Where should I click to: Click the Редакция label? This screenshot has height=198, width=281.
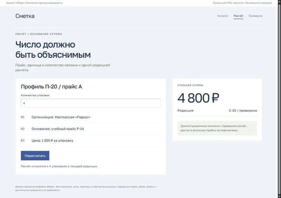tap(185, 111)
